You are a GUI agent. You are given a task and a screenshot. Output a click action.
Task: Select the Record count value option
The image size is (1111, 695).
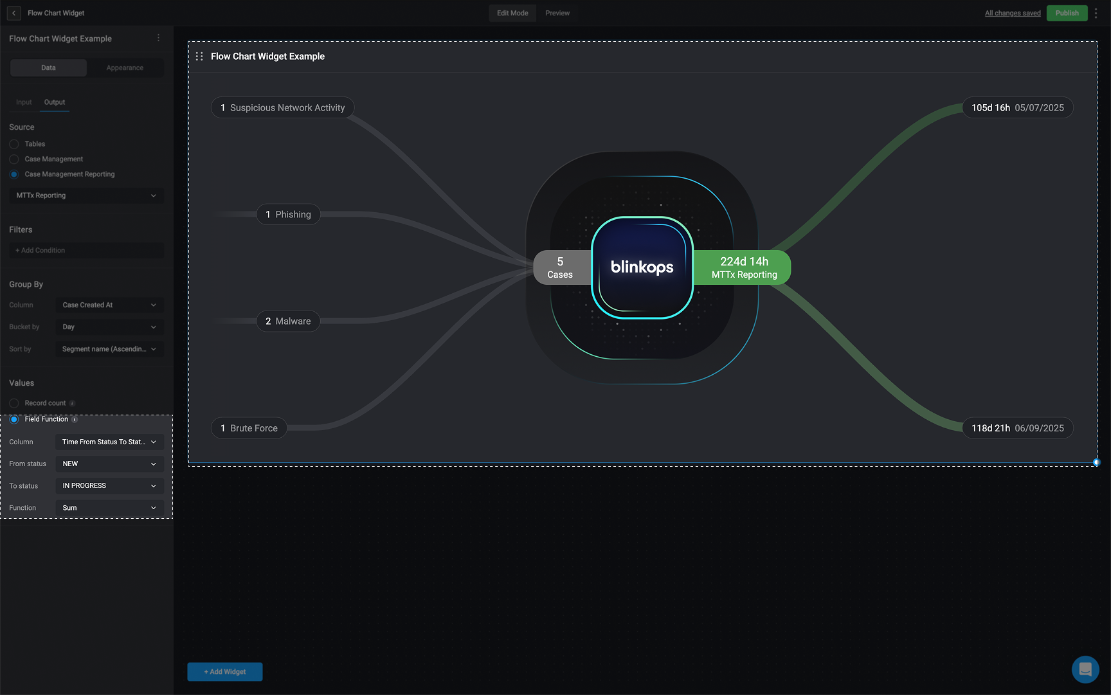click(x=14, y=403)
